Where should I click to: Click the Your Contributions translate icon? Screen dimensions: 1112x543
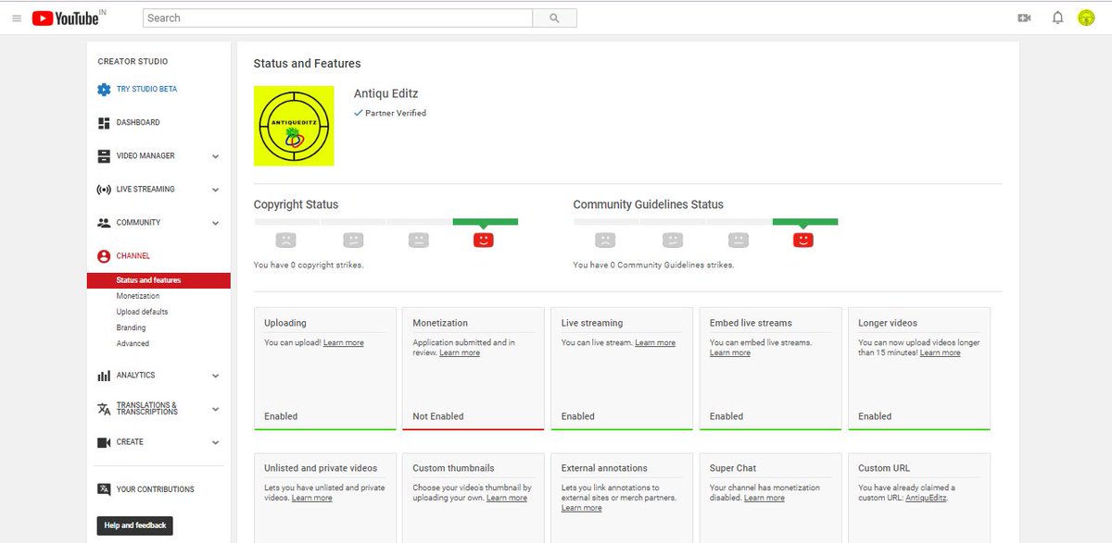(x=104, y=489)
